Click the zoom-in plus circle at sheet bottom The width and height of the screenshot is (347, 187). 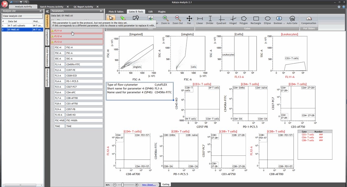tap(137, 185)
